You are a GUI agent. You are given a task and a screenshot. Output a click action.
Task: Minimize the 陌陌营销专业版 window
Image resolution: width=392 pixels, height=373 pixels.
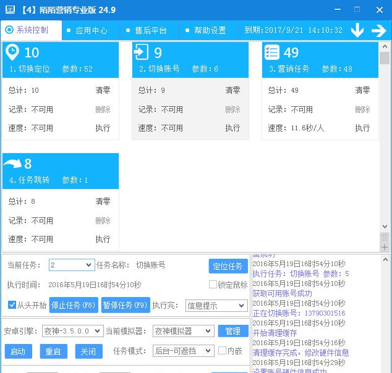(338, 10)
